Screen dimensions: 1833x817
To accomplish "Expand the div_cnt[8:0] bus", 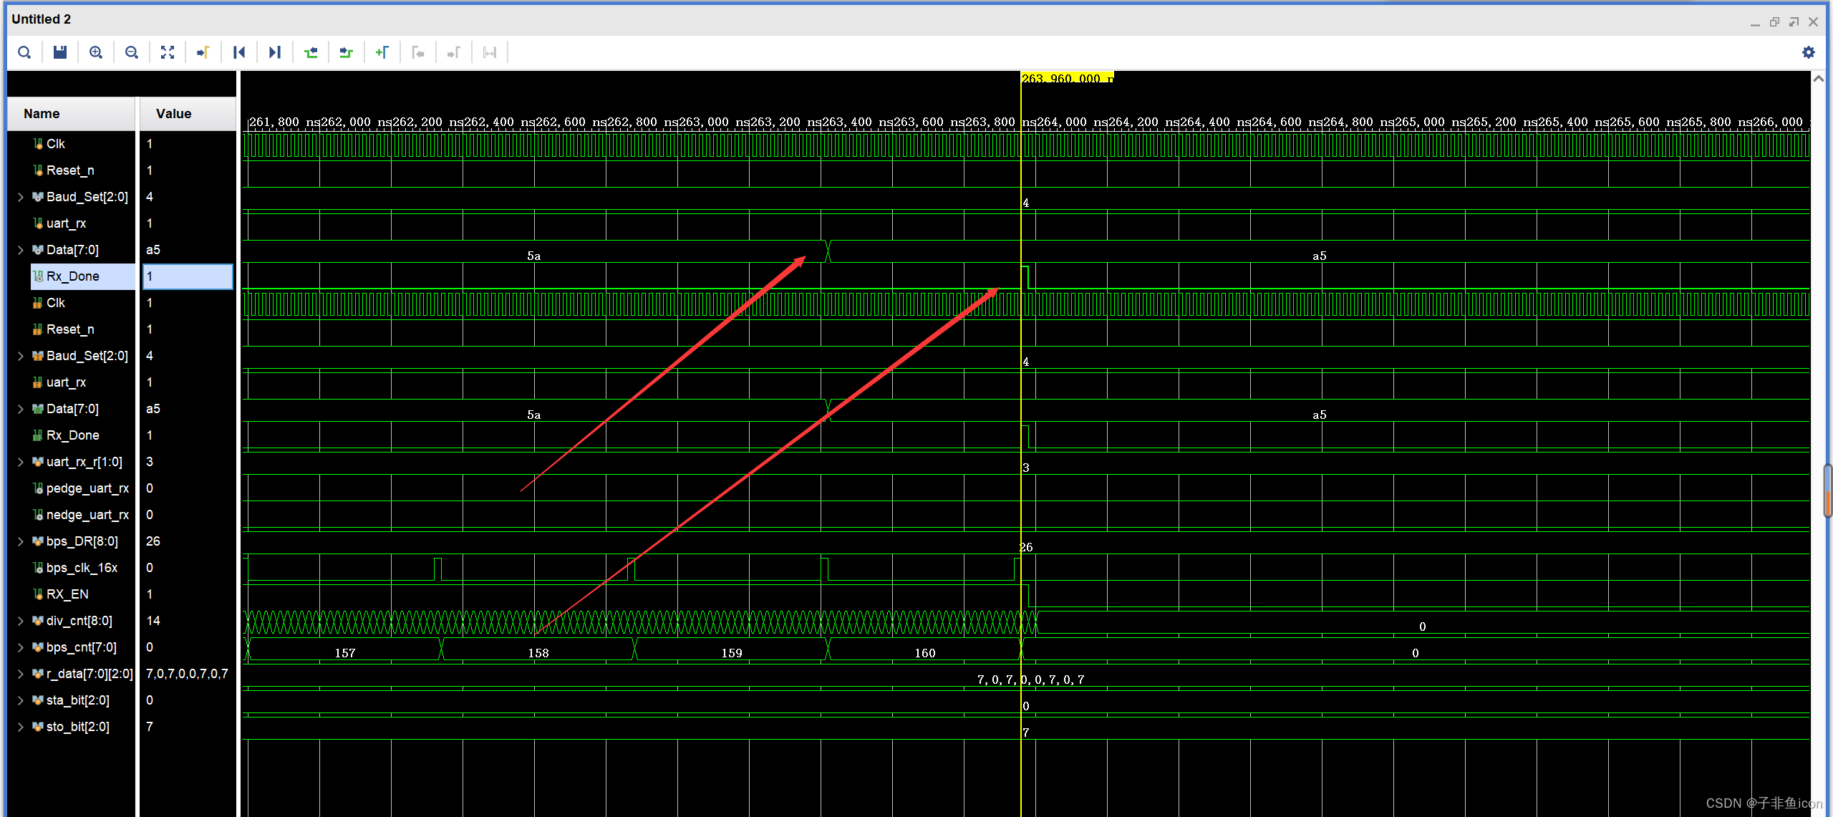I will pyautogui.click(x=21, y=621).
